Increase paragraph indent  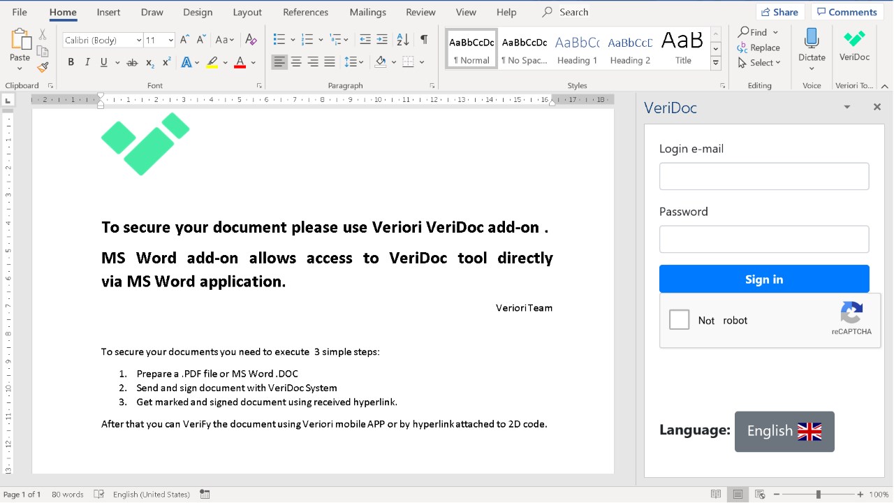point(382,40)
